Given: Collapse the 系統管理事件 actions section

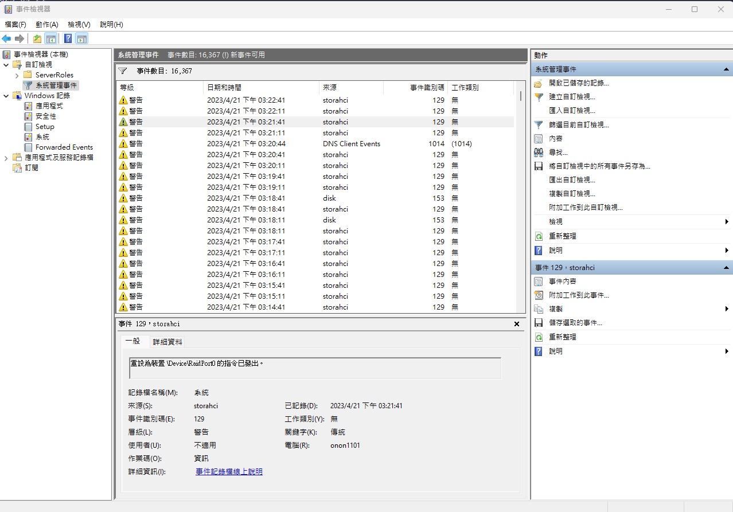Looking at the screenshot, I should coord(726,69).
